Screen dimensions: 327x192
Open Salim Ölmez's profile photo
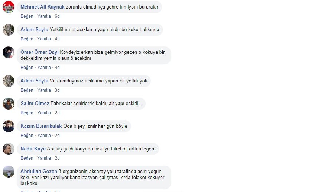[x=9, y=104]
